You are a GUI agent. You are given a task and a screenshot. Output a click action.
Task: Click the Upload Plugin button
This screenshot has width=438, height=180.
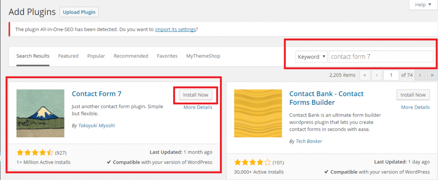click(x=79, y=12)
